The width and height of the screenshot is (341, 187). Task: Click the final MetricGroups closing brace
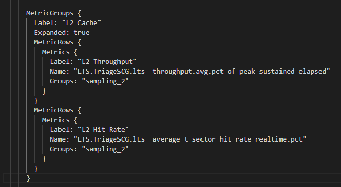[28, 178]
